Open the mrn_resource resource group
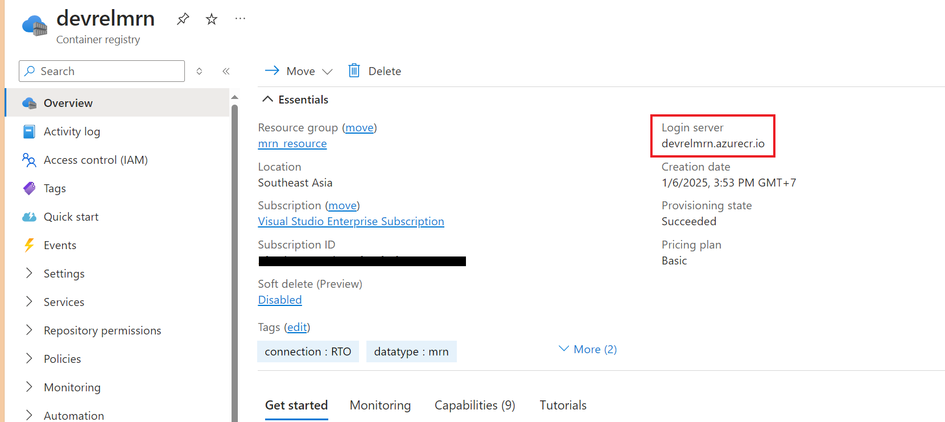945x422 pixels. point(292,143)
